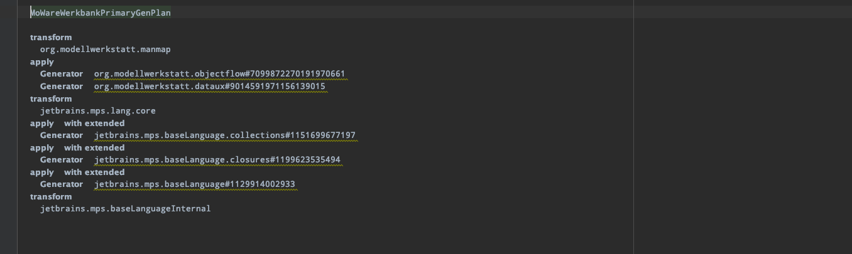The image size is (852, 254).
Task: Open the baseLanguage.collections generator reference
Action: (225, 135)
